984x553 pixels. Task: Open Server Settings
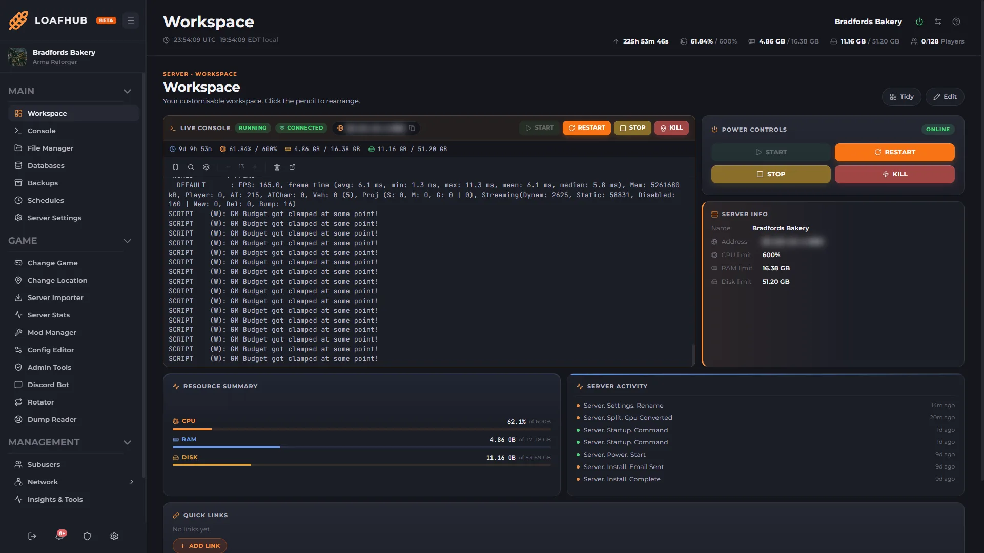73,218
